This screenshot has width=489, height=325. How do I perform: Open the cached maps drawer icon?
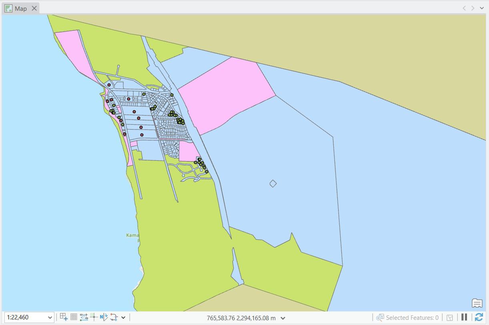point(477,303)
